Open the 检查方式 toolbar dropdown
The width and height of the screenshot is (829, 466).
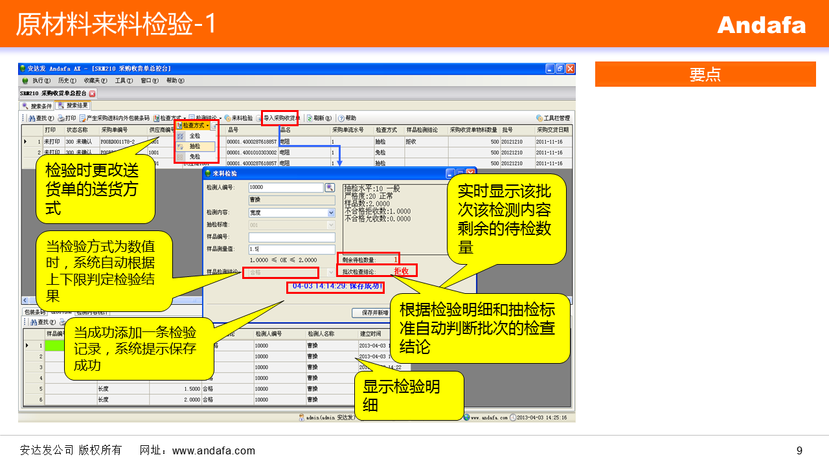(x=195, y=126)
